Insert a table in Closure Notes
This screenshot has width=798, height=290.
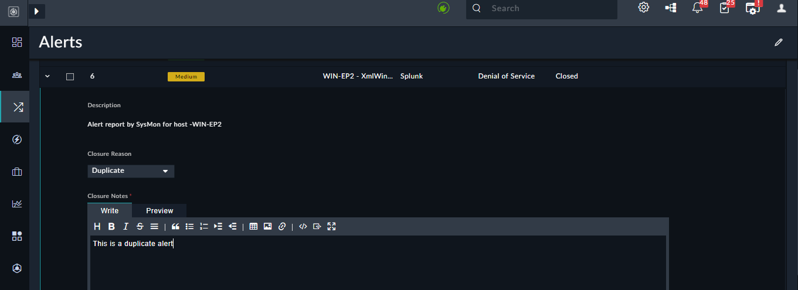point(253,226)
